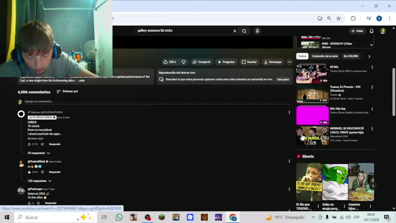Image resolution: width=396 pixels, height=223 pixels.
Task: Open the Chrome extensions puzzle icon
Action: pos(353,19)
